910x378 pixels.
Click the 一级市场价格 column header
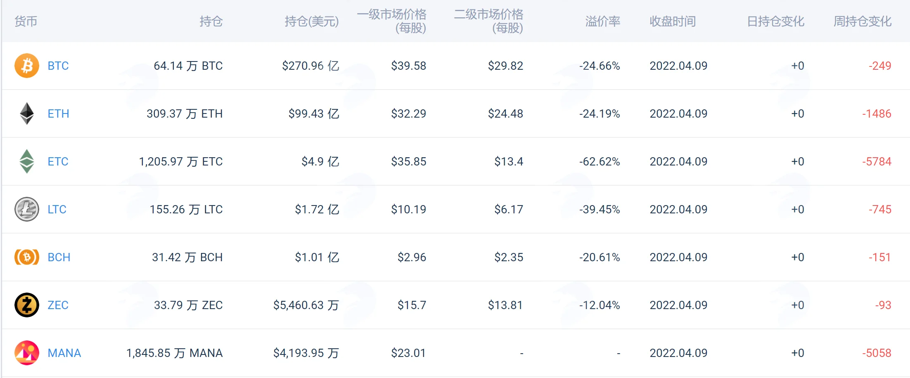391,21
